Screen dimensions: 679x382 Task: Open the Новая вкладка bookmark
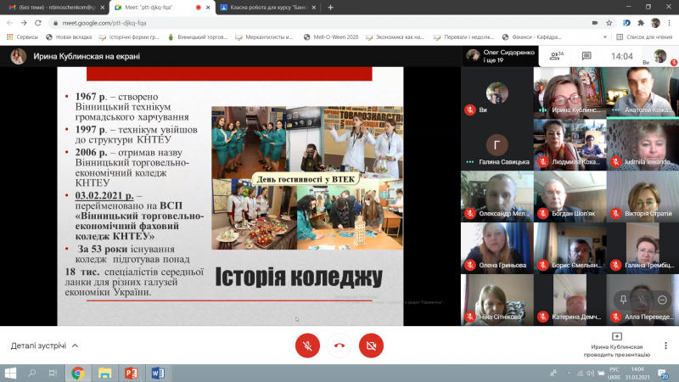69,37
